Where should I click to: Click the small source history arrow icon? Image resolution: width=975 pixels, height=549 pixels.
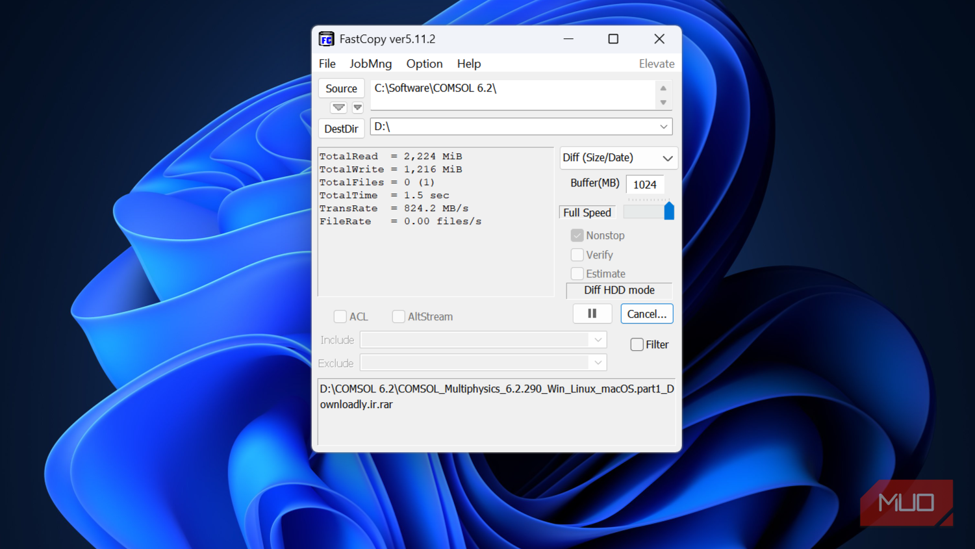click(x=357, y=107)
